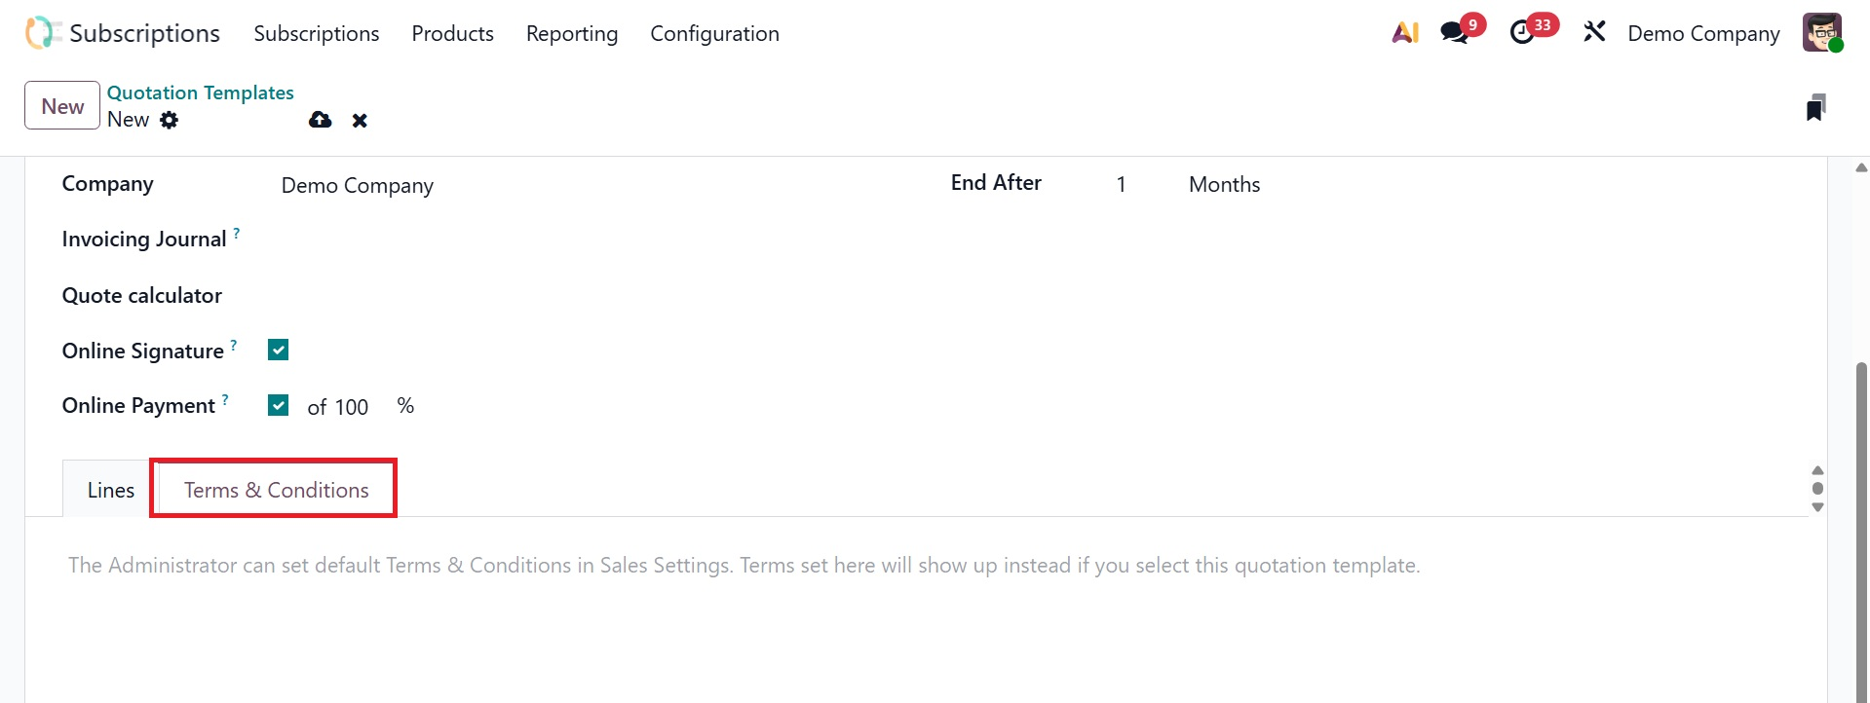Open the debug tools wrench icon
Screen dimensions: 1870x703
(1594, 33)
